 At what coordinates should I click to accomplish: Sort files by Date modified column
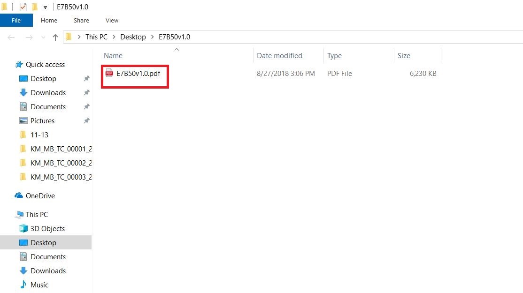(279, 56)
